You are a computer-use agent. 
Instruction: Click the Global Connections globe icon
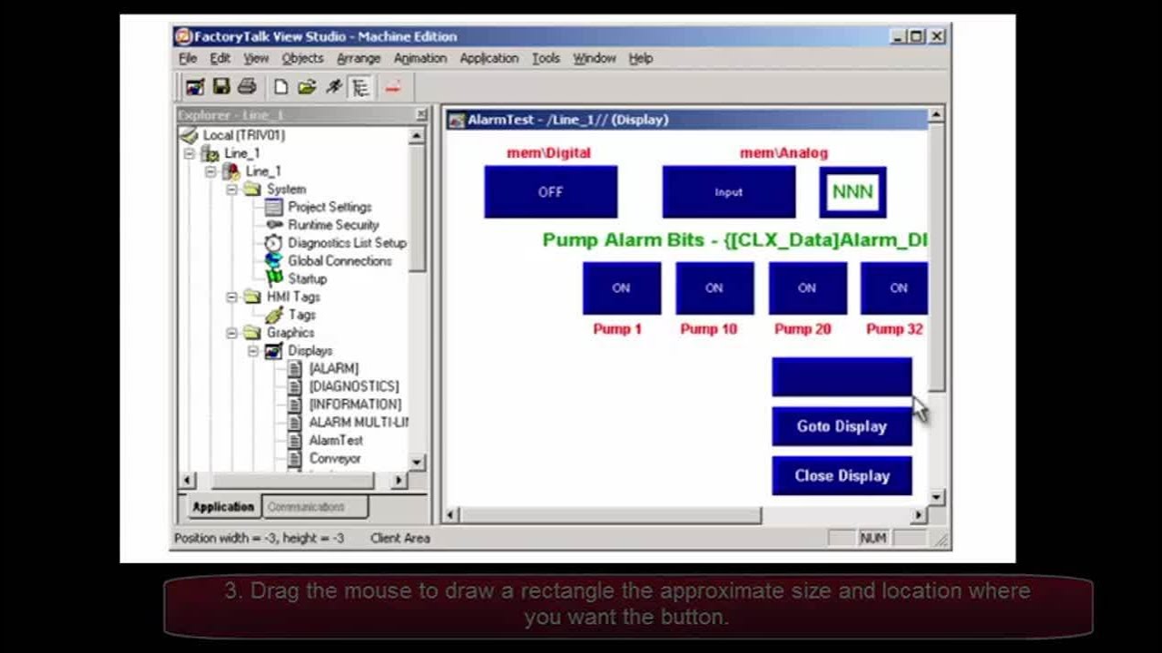click(273, 260)
